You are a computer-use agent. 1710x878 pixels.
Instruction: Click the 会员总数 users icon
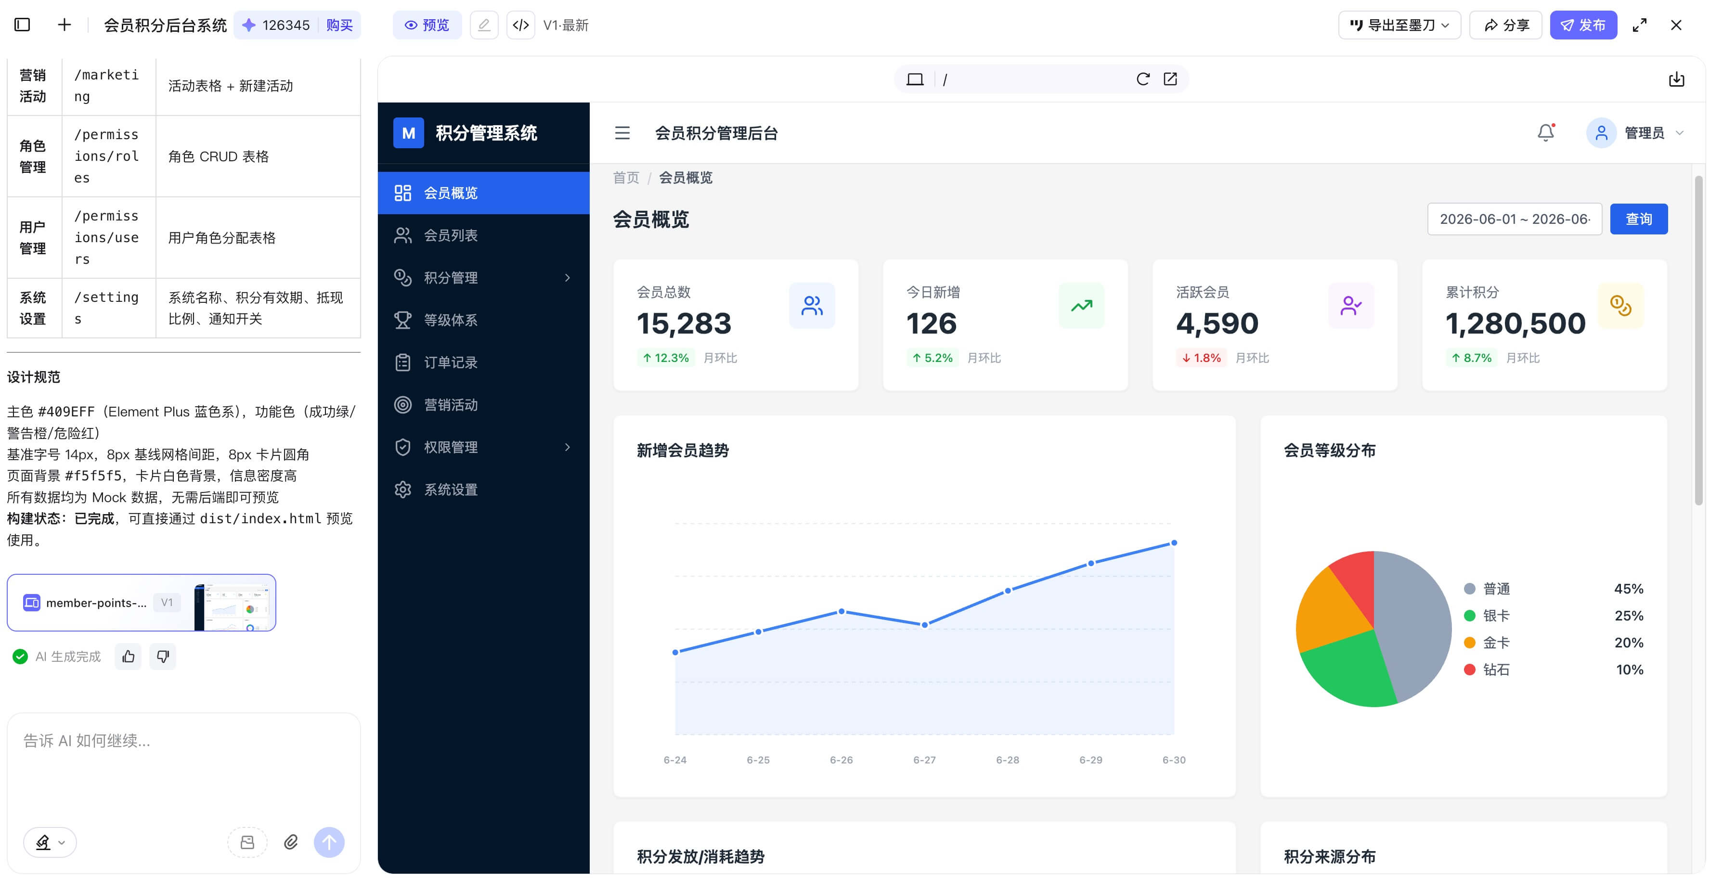812,306
